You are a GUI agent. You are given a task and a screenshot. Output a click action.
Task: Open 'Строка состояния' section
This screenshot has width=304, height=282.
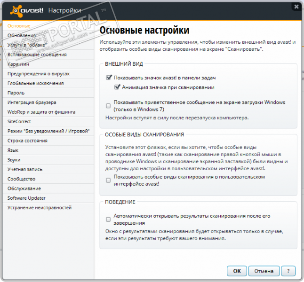point(48,141)
